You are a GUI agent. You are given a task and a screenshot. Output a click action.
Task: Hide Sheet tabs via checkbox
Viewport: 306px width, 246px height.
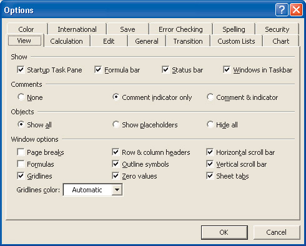click(x=210, y=175)
